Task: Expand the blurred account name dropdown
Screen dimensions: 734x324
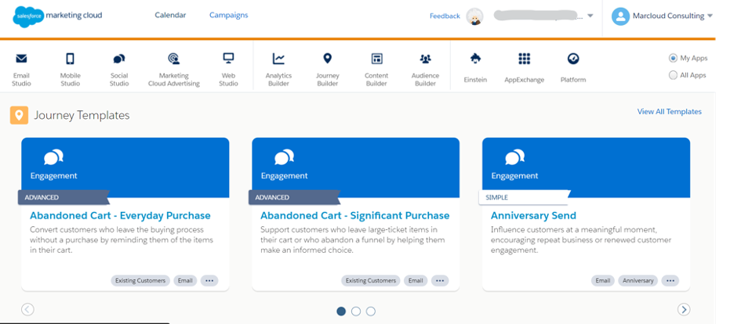Action: click(590, 16)
